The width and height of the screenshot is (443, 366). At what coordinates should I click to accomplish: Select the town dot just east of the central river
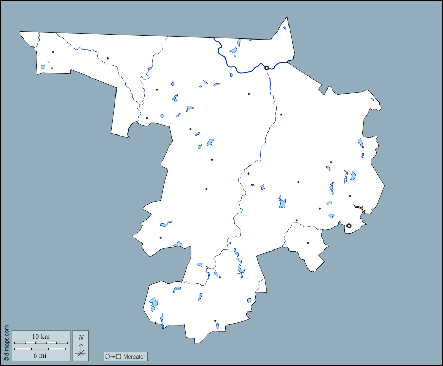[x=248, y=174]
